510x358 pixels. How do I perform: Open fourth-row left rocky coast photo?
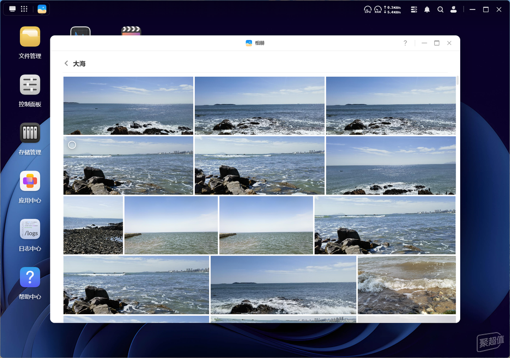click(136, 285)
